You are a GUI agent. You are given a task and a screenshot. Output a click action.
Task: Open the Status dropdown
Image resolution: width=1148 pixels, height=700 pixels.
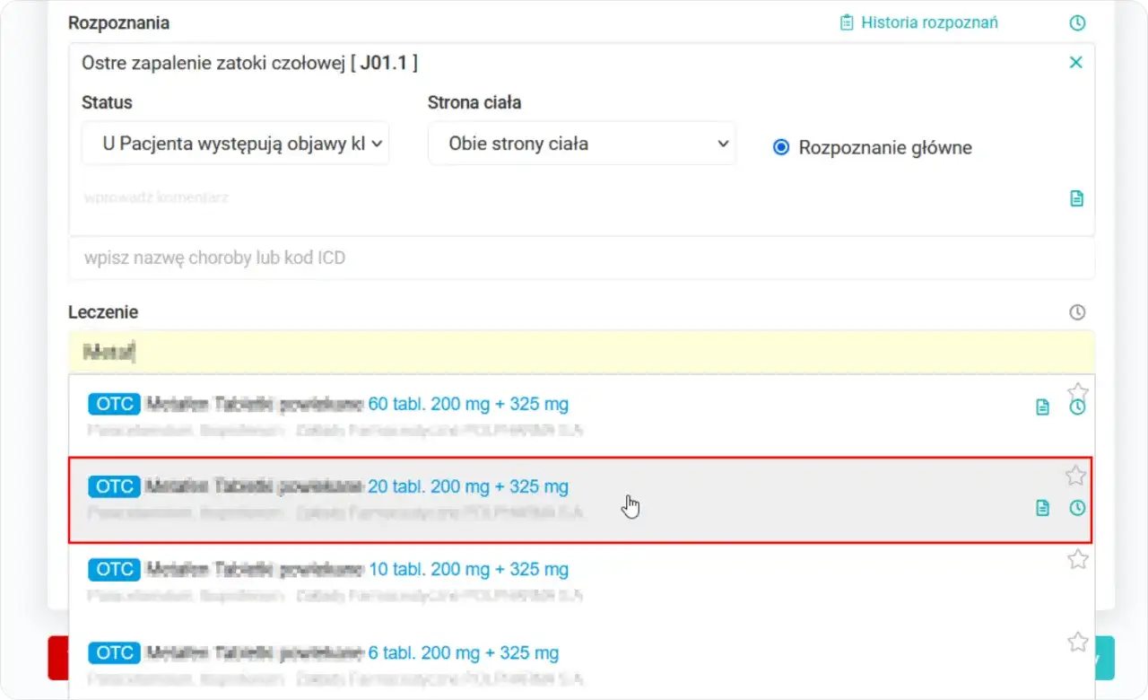[x=235, y=144]
